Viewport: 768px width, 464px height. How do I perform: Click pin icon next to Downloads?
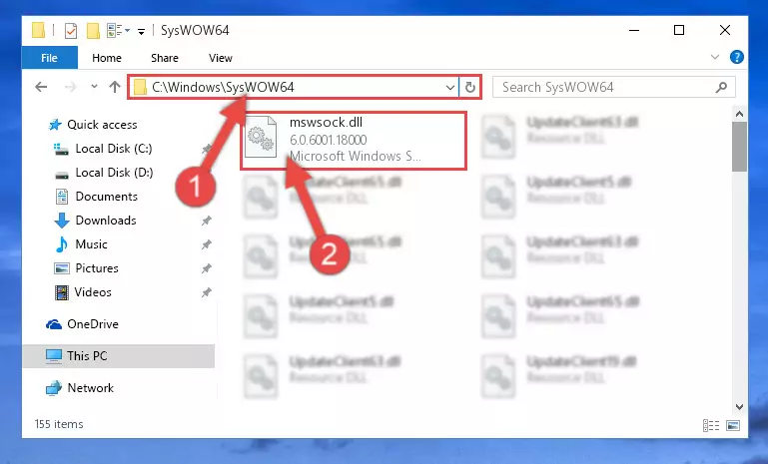click(206, 221)
